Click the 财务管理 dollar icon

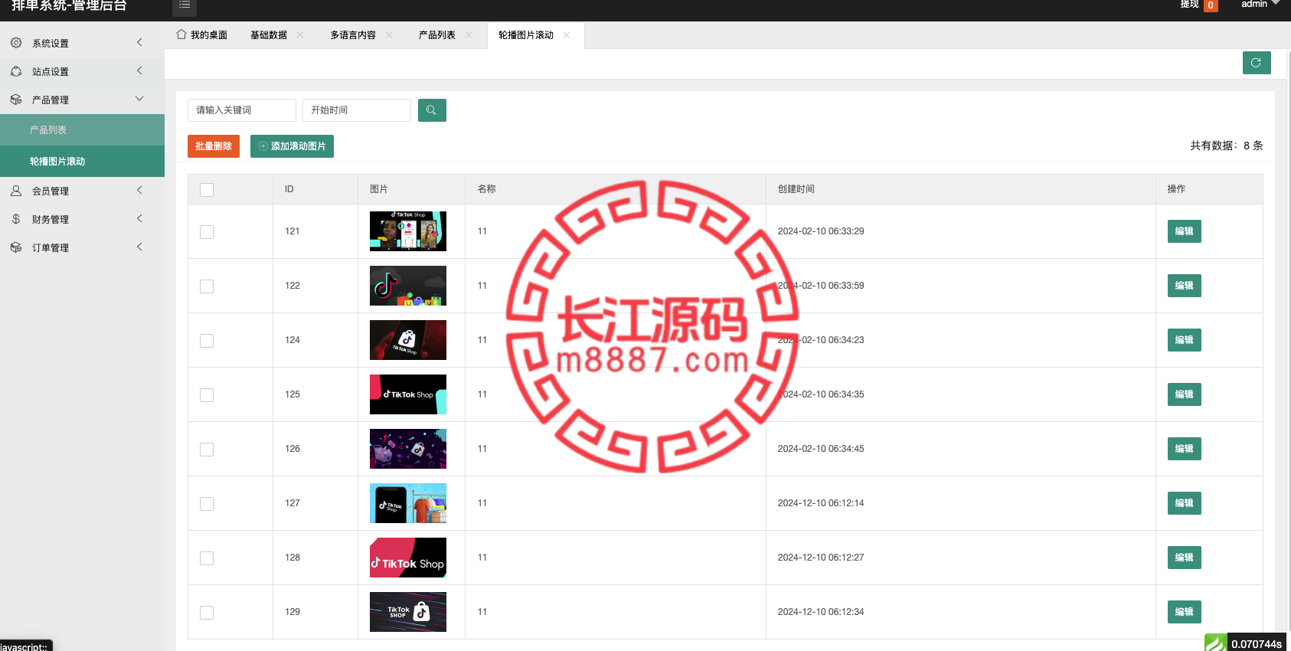pos(16,219)
